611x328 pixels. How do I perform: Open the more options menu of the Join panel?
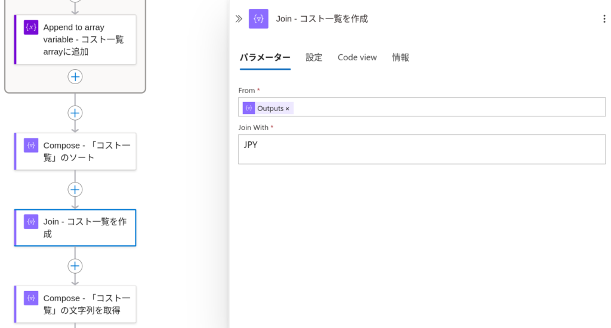click(604, 18)
